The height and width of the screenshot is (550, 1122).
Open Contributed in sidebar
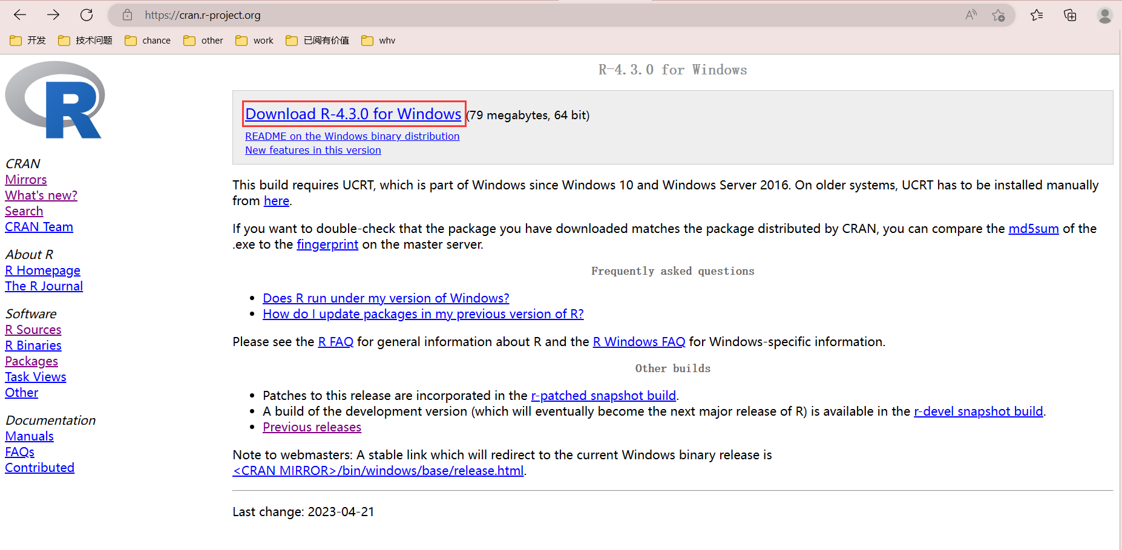tap(40, 468)
